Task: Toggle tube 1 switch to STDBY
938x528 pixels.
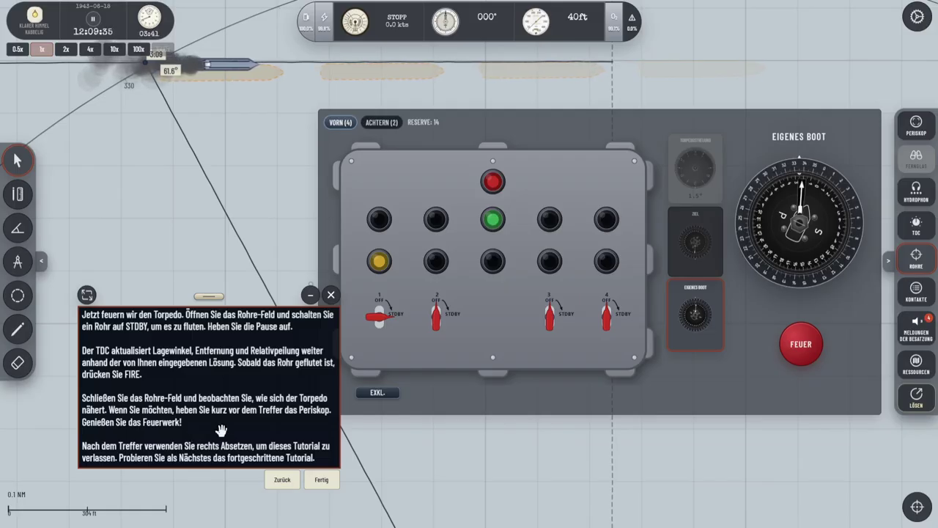Action: point(379,316)
